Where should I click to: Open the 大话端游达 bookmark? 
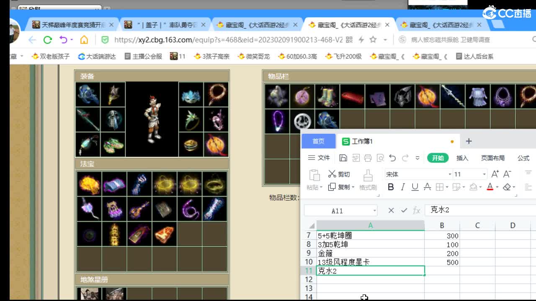point(97,56)
